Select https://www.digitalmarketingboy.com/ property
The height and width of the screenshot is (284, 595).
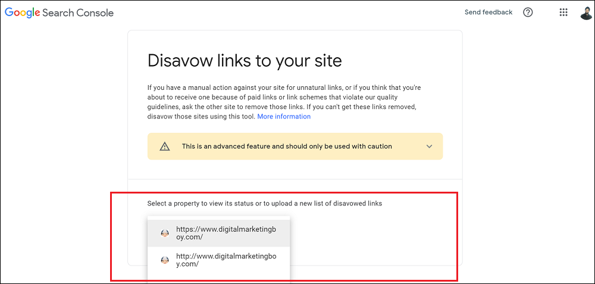[218, 233]
